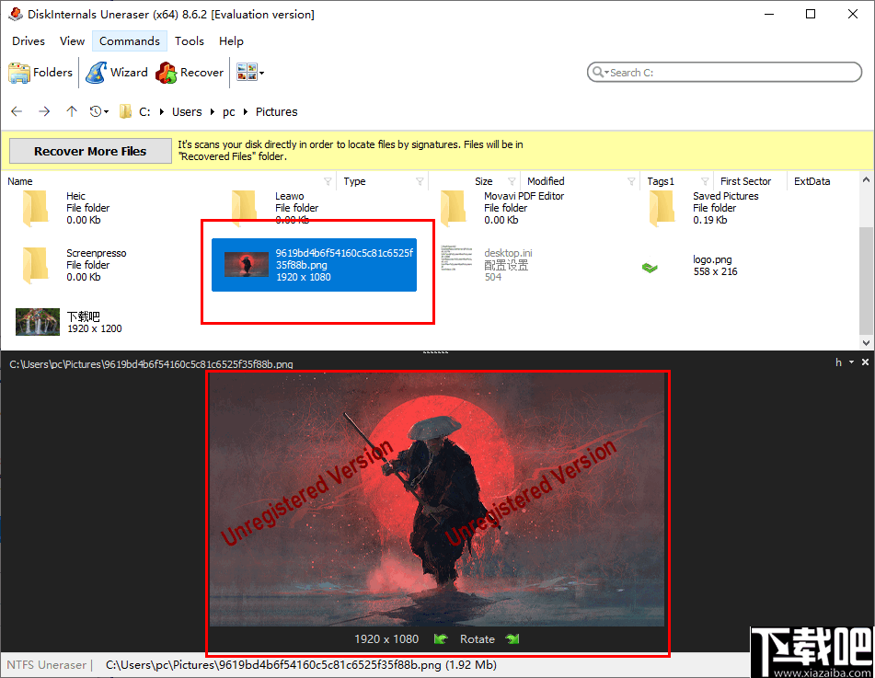Viewport: 875px width, 678px height.
Task: Rotate preview counterclockwise arrow
Action: (x=441, y=639)
